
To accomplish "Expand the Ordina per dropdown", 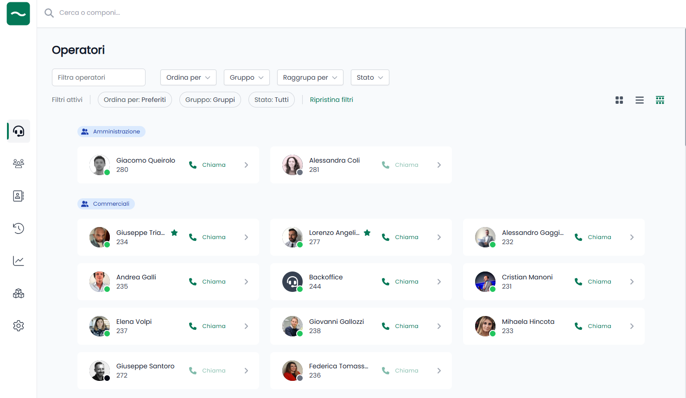I will point(188,77).
